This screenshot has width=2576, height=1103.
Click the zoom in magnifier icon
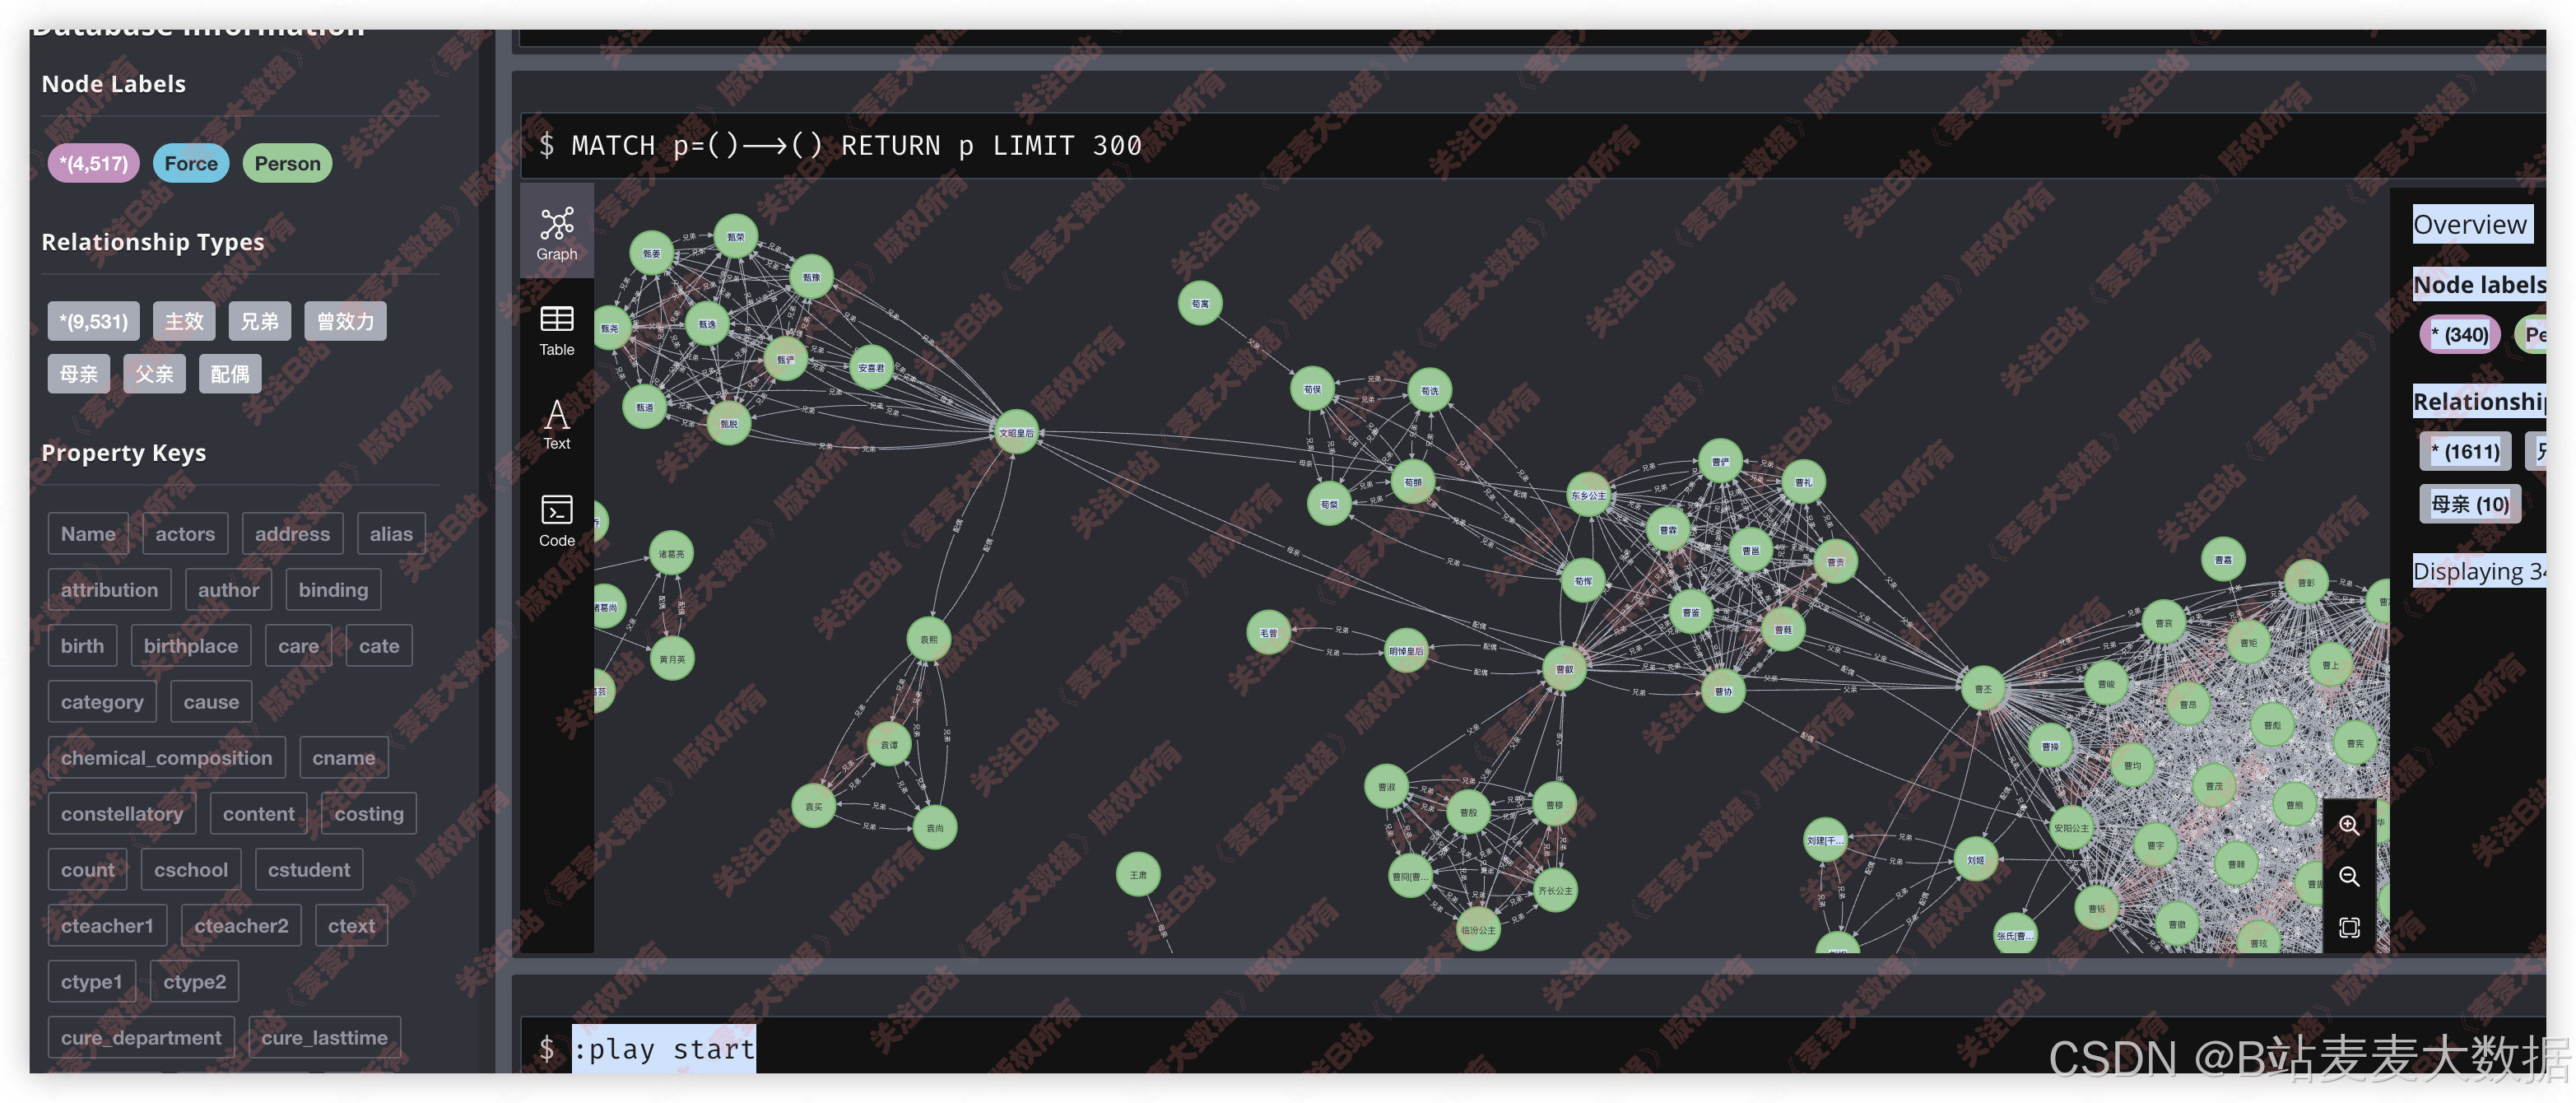pos(2348,825)
